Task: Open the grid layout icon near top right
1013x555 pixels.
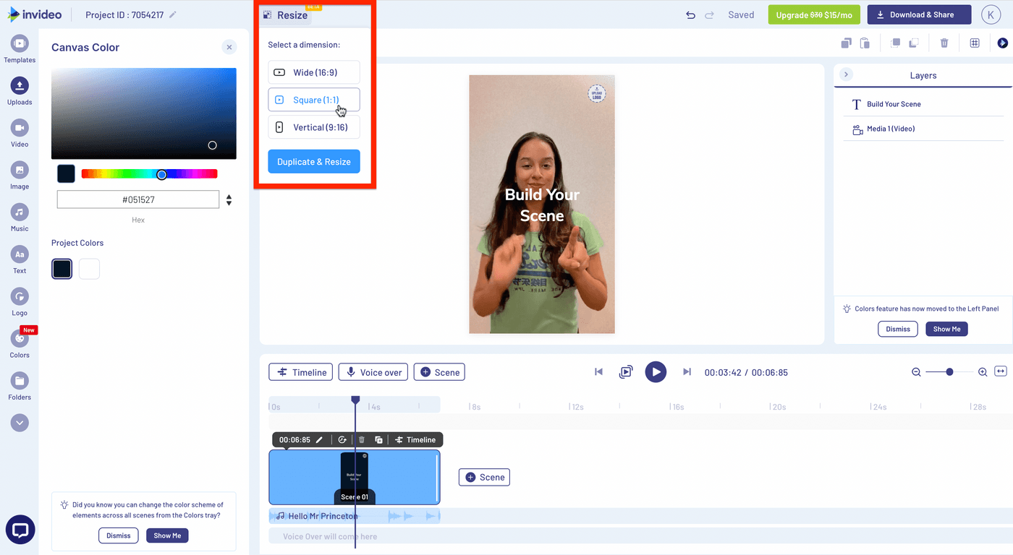Action: [974, 43]
